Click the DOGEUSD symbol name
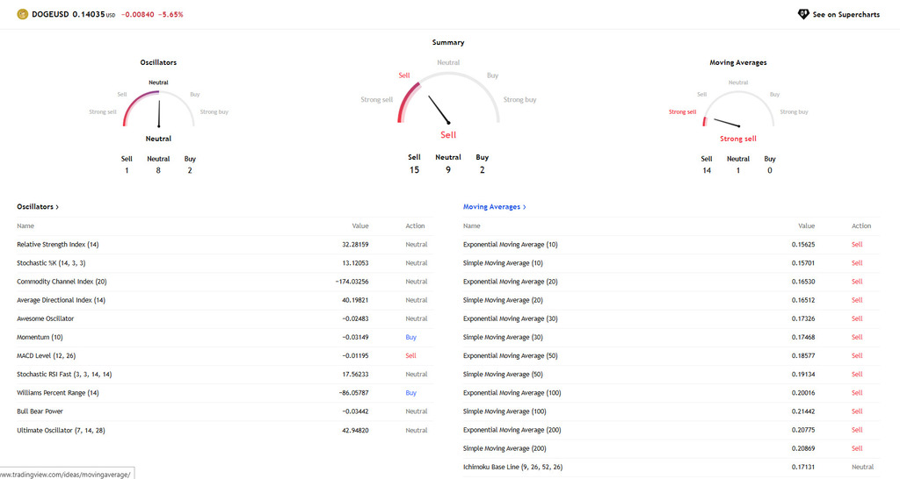Image resolution: width=900 pixels, height=479 pixels. [49, 14]
